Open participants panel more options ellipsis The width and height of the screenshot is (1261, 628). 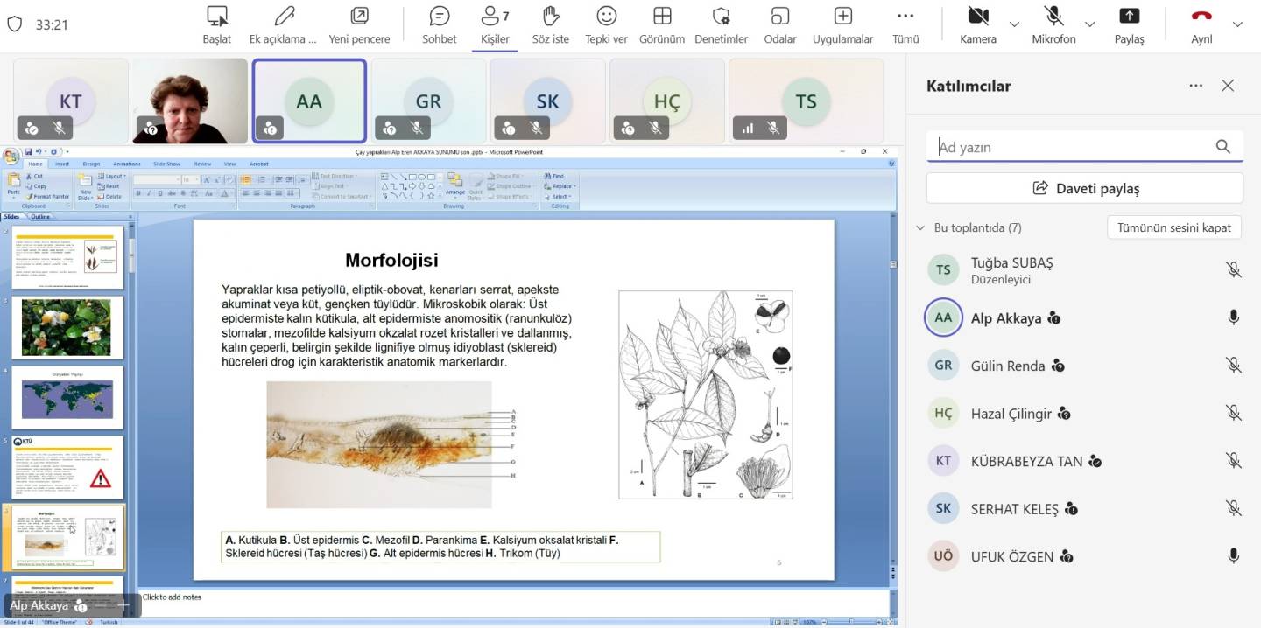click(1196, 86)
